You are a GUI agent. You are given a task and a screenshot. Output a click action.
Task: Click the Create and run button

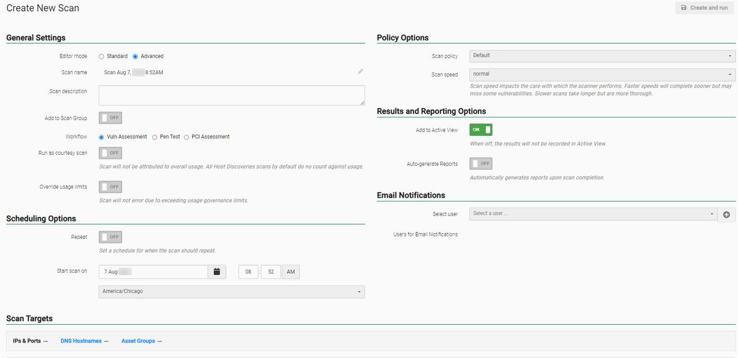704,8
